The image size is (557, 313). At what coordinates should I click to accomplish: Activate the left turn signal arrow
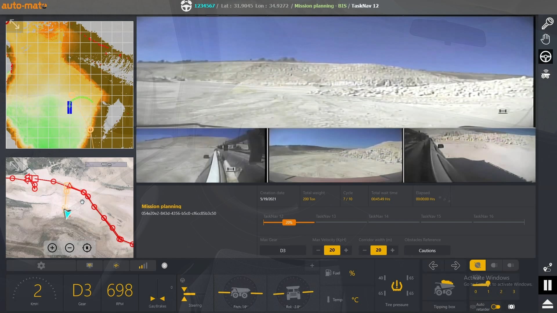[x=433, y=265]
